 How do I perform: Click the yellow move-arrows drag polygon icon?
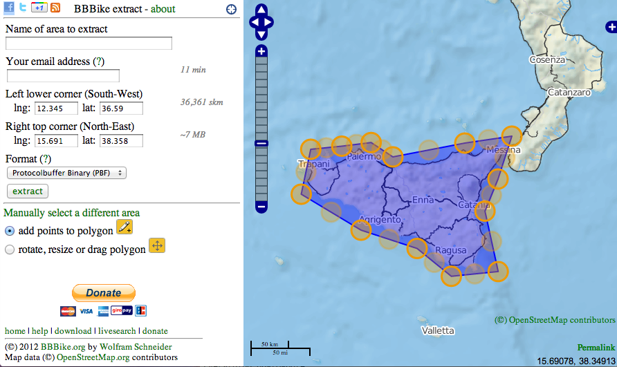click(x=157, y=245)
